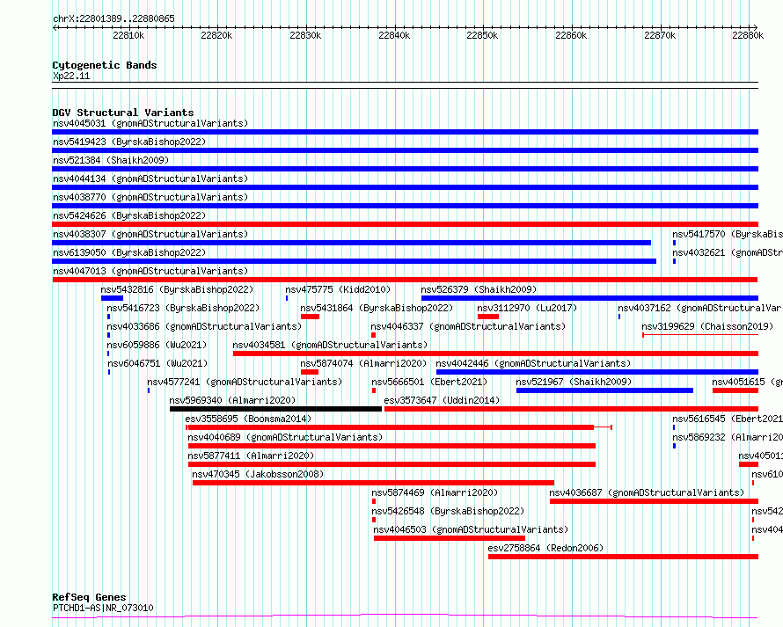Select the nsv4046337 gnomAD label
This screenshot has width=783, height=627.
click(468, 326)
